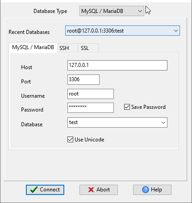
Task: Expand the Recent Databases chevron arrow
Action: coord(176,31)
